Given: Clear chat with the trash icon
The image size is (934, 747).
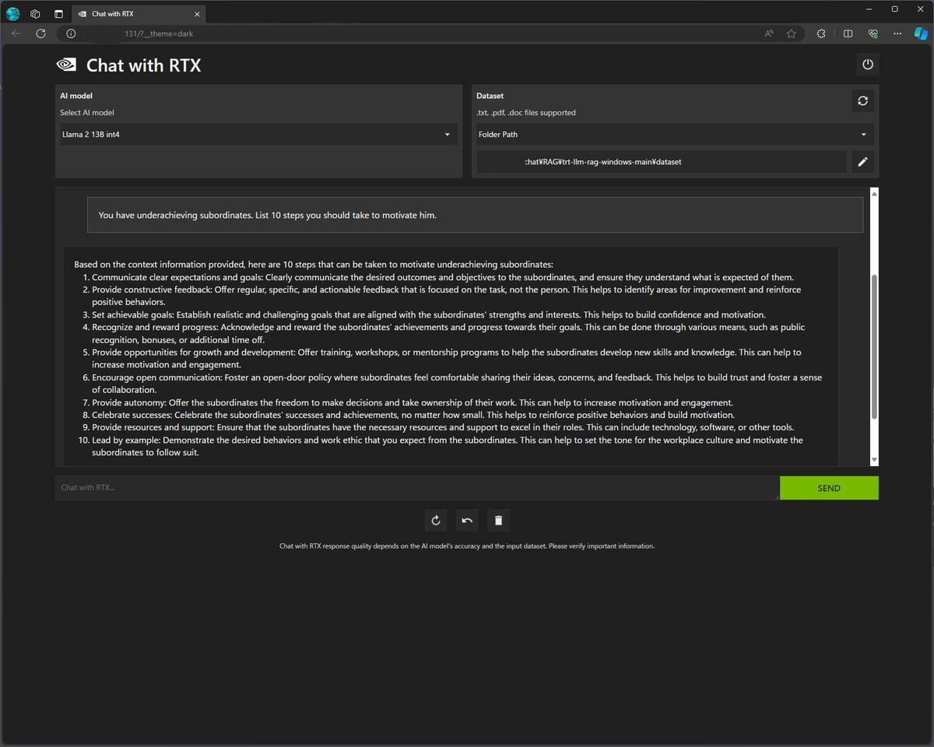Looking at the screenshot, I should pos(499,521).
